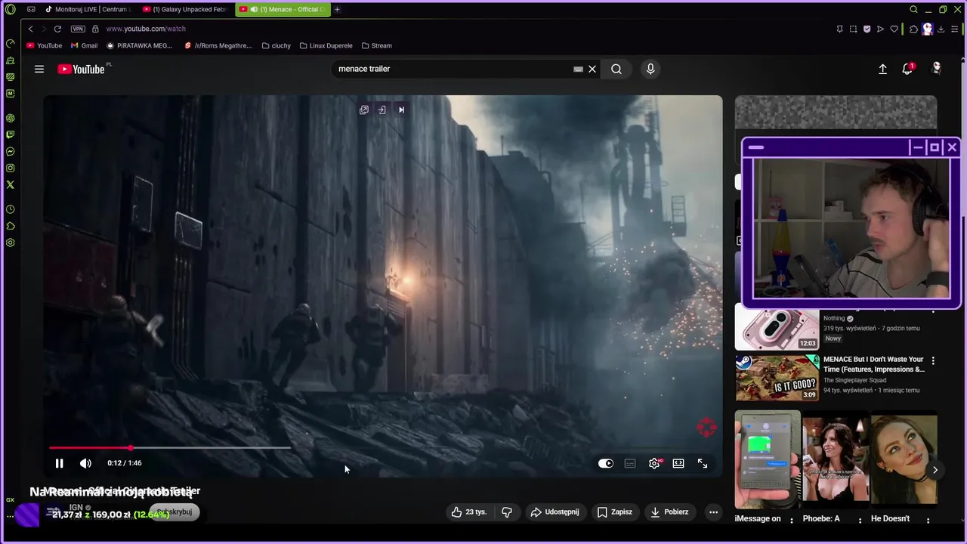
Task: Clear the search box with the X
Action: coord(592,69)
